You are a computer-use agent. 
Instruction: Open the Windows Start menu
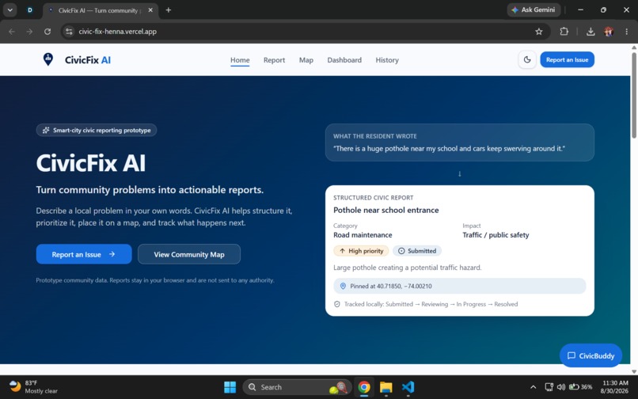pos(230,387)
